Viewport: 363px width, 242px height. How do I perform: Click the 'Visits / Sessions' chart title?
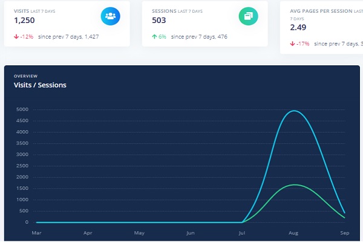(x=40, y=85)
